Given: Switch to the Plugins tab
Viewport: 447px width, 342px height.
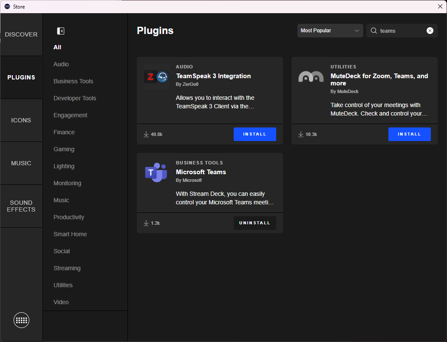Looking at the screenshot, I should [x=21, y=77].
